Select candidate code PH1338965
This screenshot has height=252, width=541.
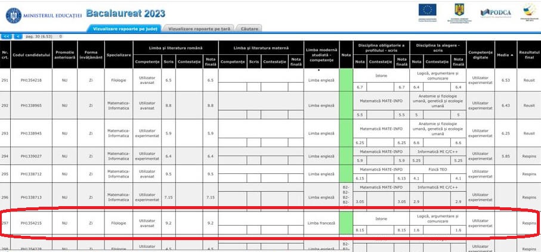click(31, 105)
